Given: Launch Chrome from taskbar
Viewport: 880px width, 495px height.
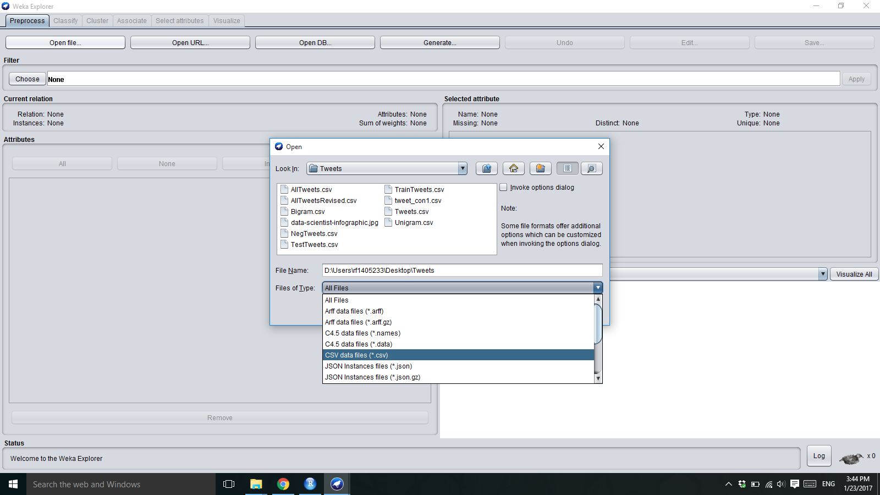Looking at the screenshot, I should 283,484.
